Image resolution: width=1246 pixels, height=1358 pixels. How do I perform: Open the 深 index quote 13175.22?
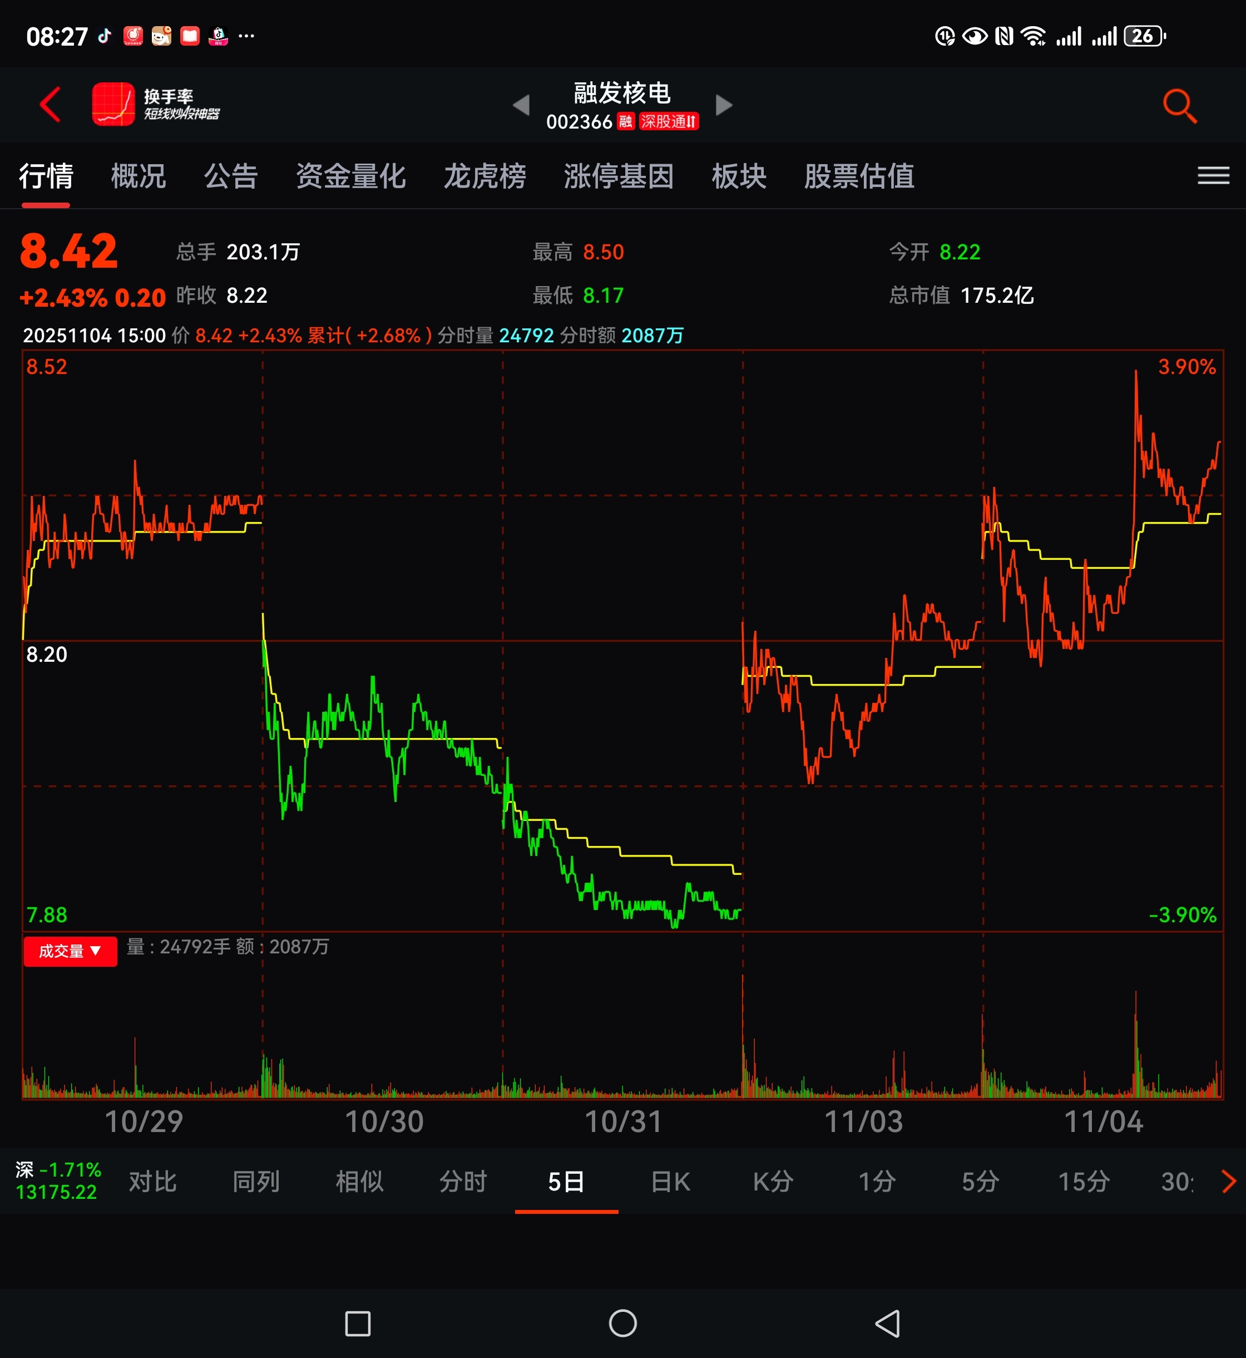coord(58,1181)
